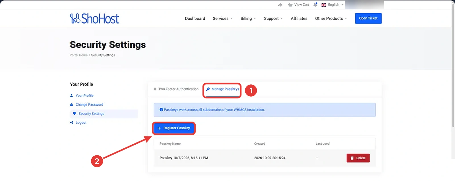The image size is (455, 181).
Task: Click passkey name 'Passkey 10/7/2026, 8:15:11 PM'
Action: [x=184, y=158]
